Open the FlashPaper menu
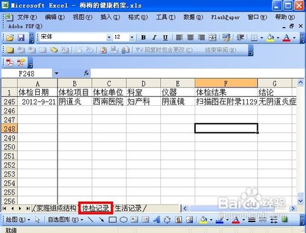Screen dimensions: 306x233 pos(225,17)
